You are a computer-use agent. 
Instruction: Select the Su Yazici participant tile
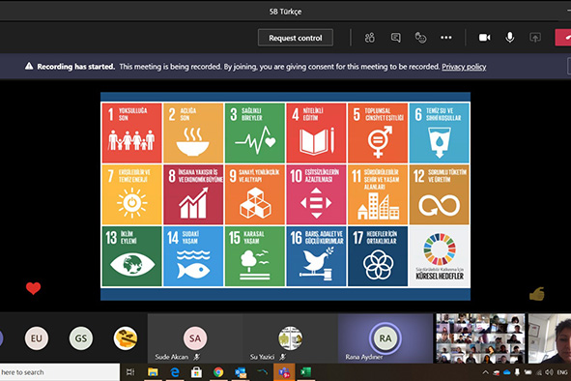pyautogui.click(x=290, y=338)
